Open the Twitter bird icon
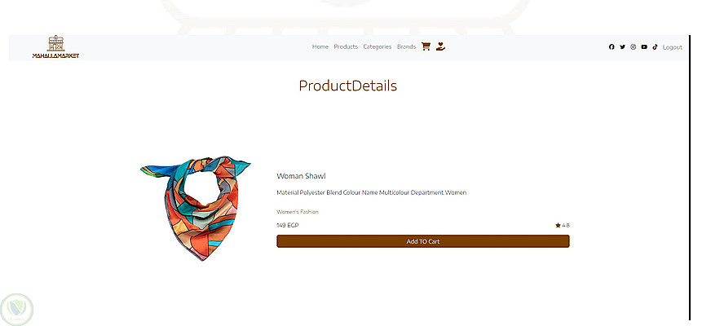711x326 pixels. pos(622,46)
